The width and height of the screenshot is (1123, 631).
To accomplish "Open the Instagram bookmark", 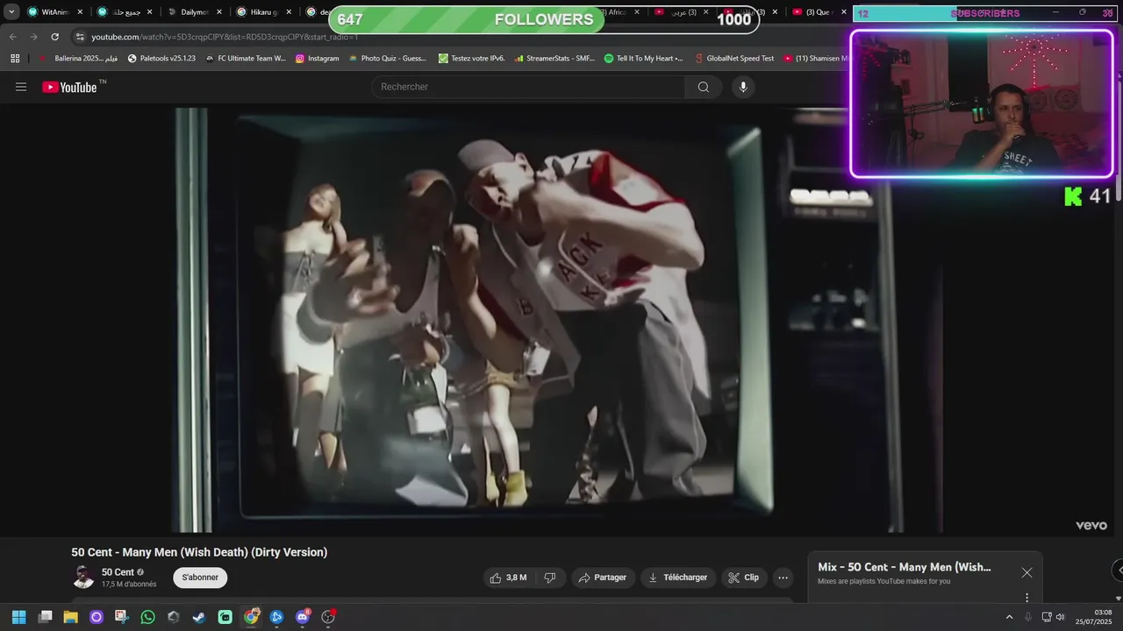I will [x=317, y=58].
